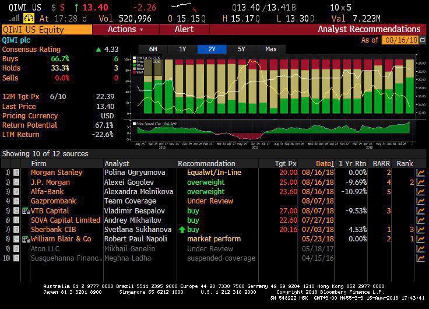Open chart icon for Gazprombank row
Viewport: 429px width, 309px height.
420,201
